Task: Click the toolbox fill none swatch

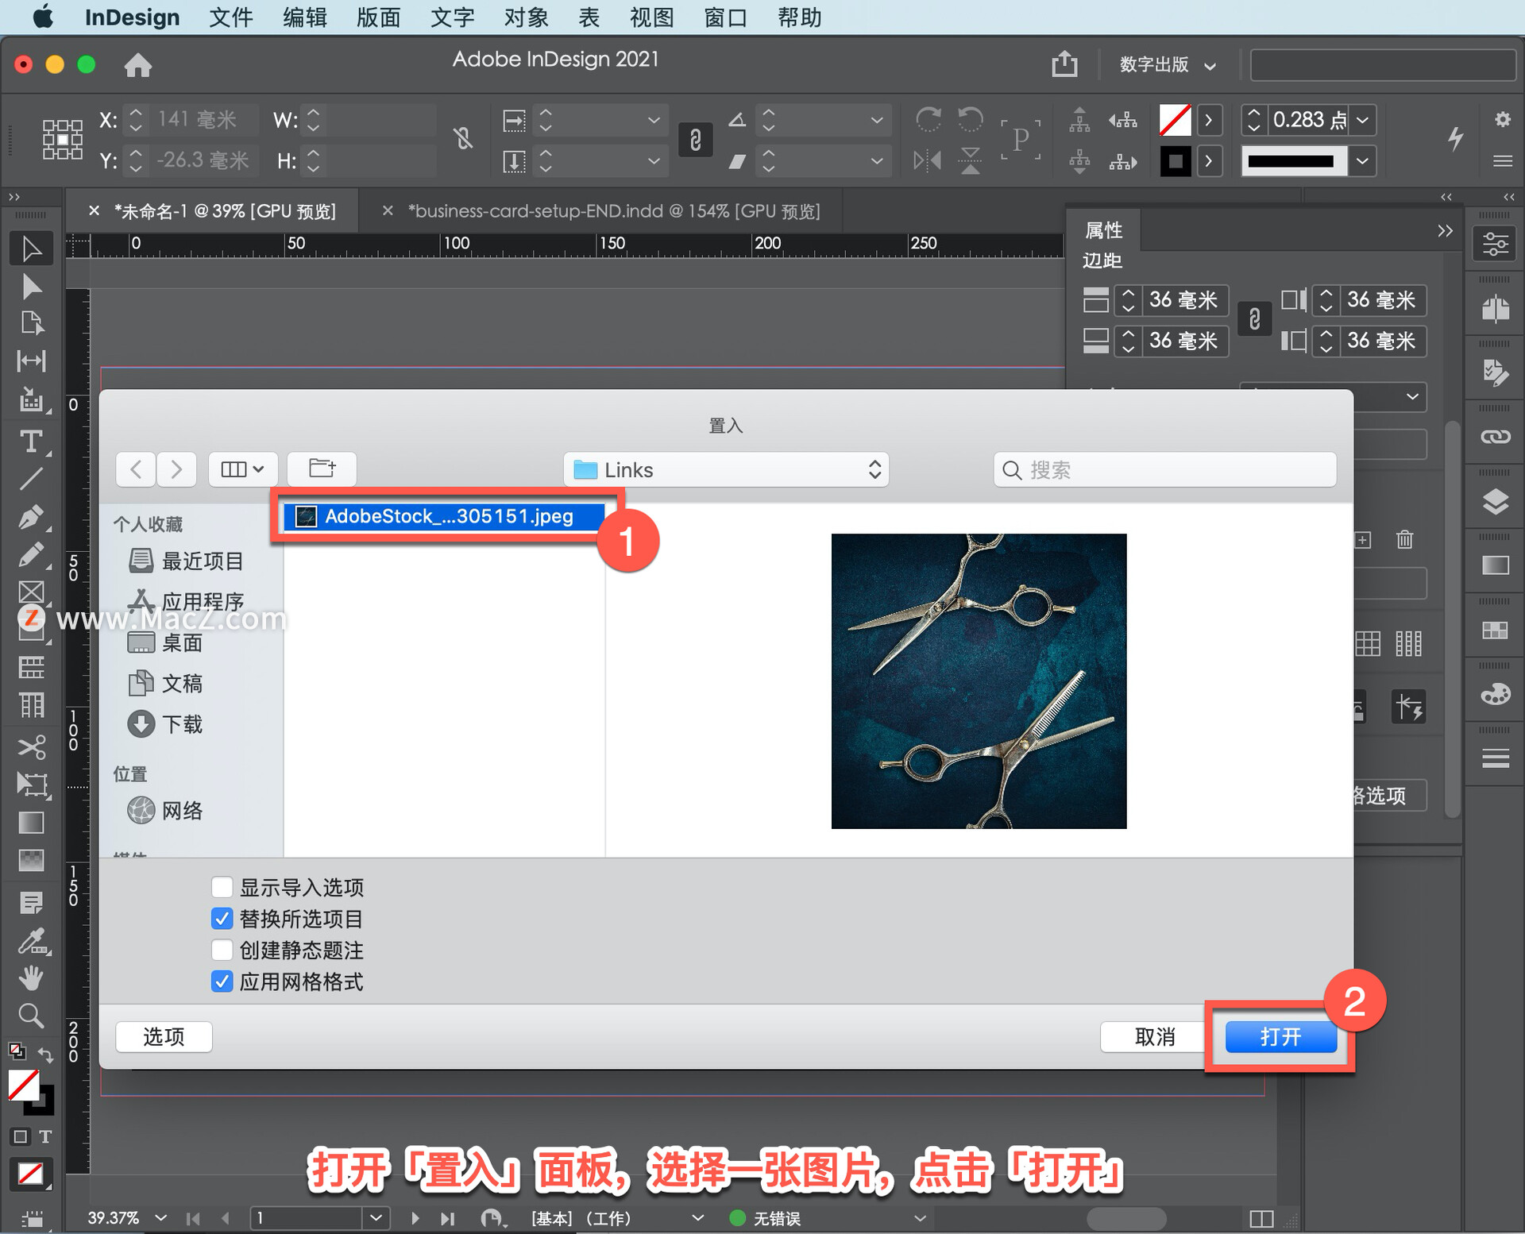Action: coord(25,1086)
